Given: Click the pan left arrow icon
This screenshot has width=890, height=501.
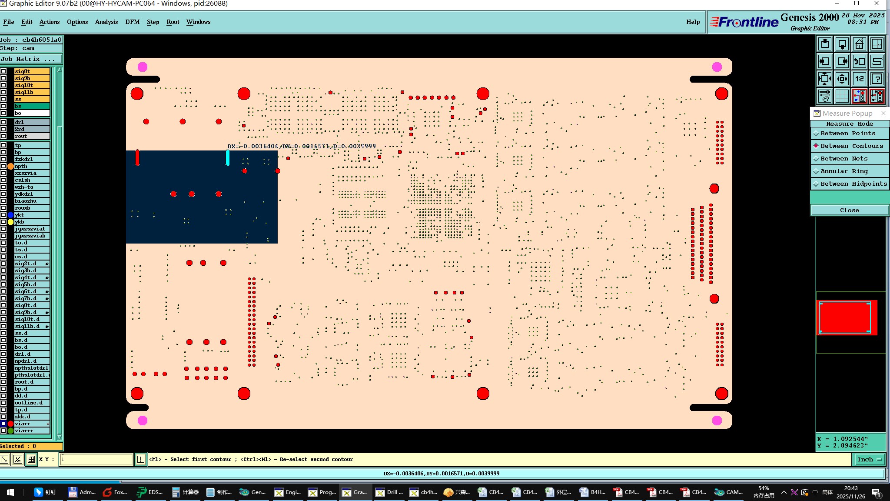Looking at the screenshot, I should click(824, 61).
